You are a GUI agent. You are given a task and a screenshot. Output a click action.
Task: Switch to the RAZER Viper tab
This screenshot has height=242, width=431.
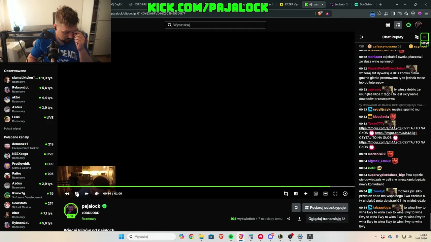[x=289, y=4]
